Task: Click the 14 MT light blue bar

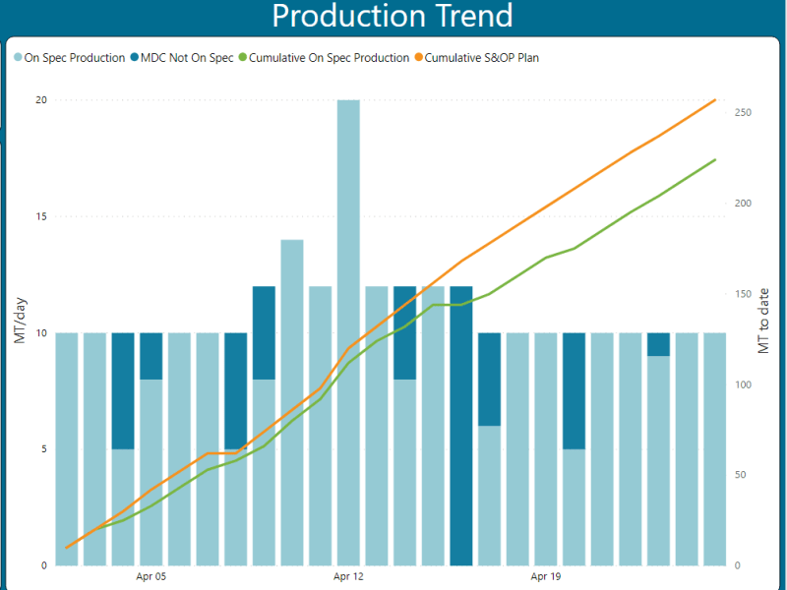Action: 292,402
